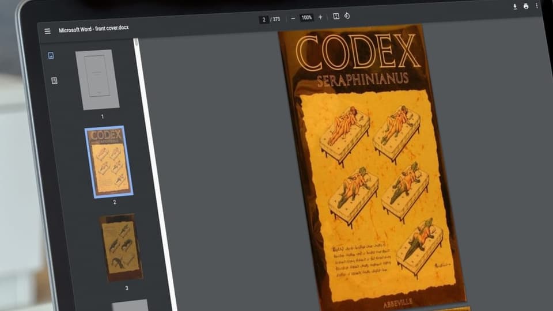Open the more actions menu
553x311 pixels.
tap(537, 6)
